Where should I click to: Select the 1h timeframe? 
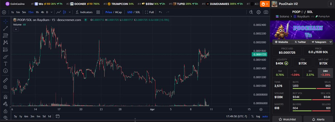point(37,12)
